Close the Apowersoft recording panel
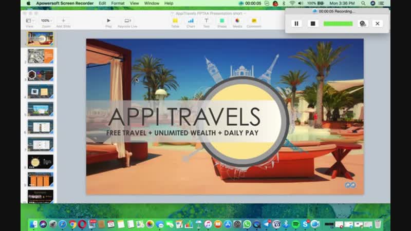This screenshot has width=411, height=231. (x=378, y=24)
